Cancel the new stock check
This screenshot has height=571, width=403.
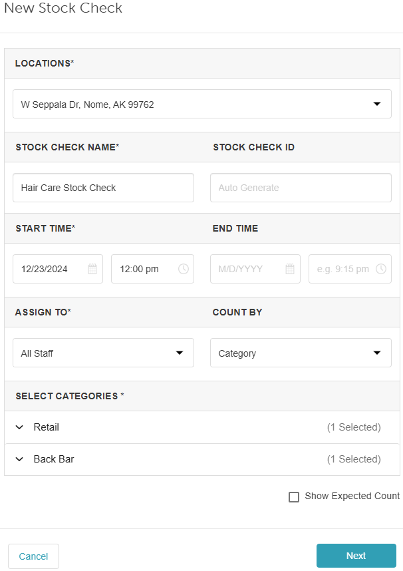[33, 556]
